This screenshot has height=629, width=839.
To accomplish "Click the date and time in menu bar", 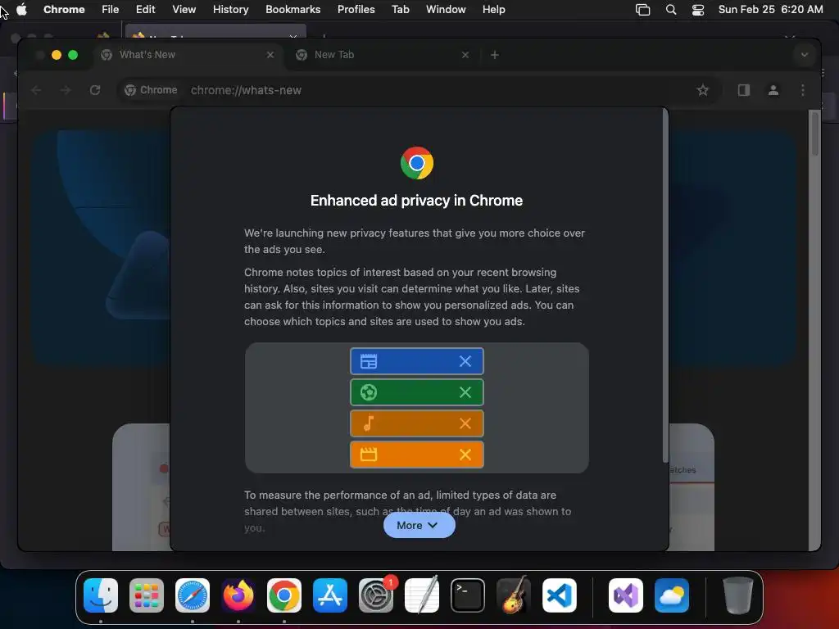I will point(770,9).
